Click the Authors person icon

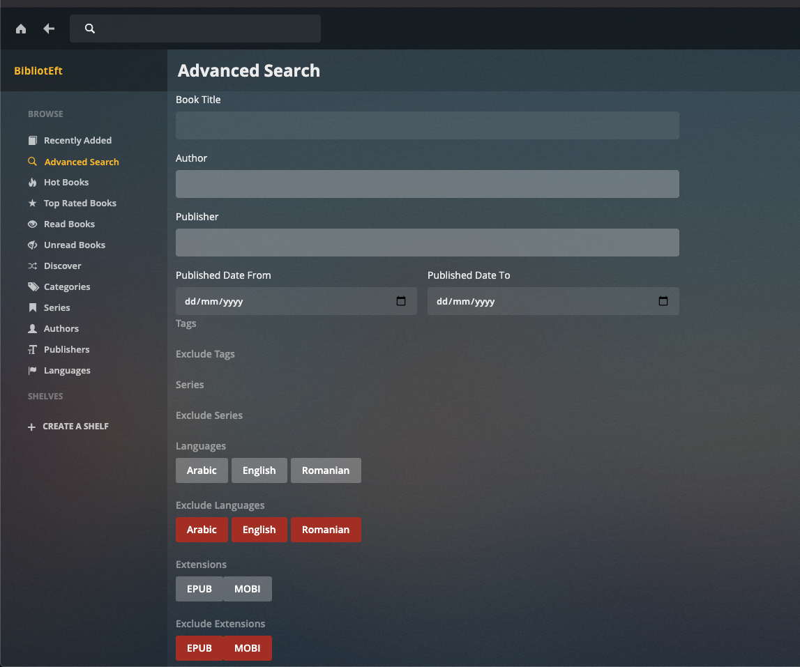(x=33, y=328)
